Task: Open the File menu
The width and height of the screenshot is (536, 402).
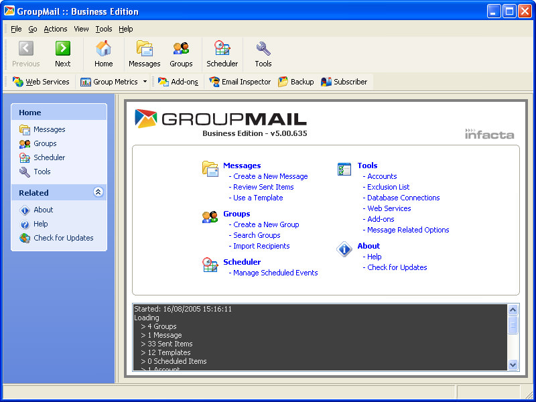Action: coord(16,29)
